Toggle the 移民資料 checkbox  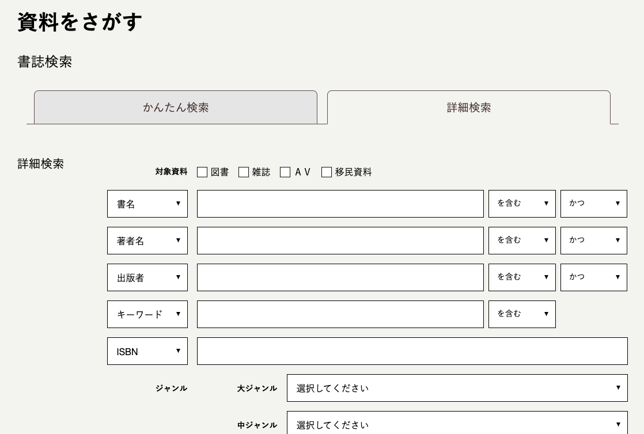327,172
